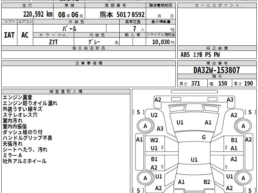The image size is (258, 193).
Task: Click the セールスポイント header
Action: tap(217, 5)
